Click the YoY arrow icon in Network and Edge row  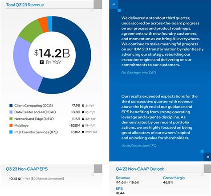pyautogui.click(x=83, y=119)
